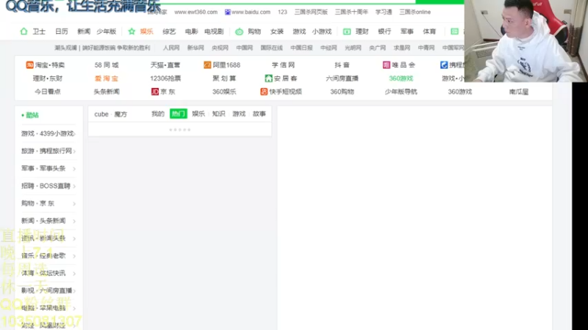
Task: Open the 南瓜屋 link
Action: click(519, 92)
